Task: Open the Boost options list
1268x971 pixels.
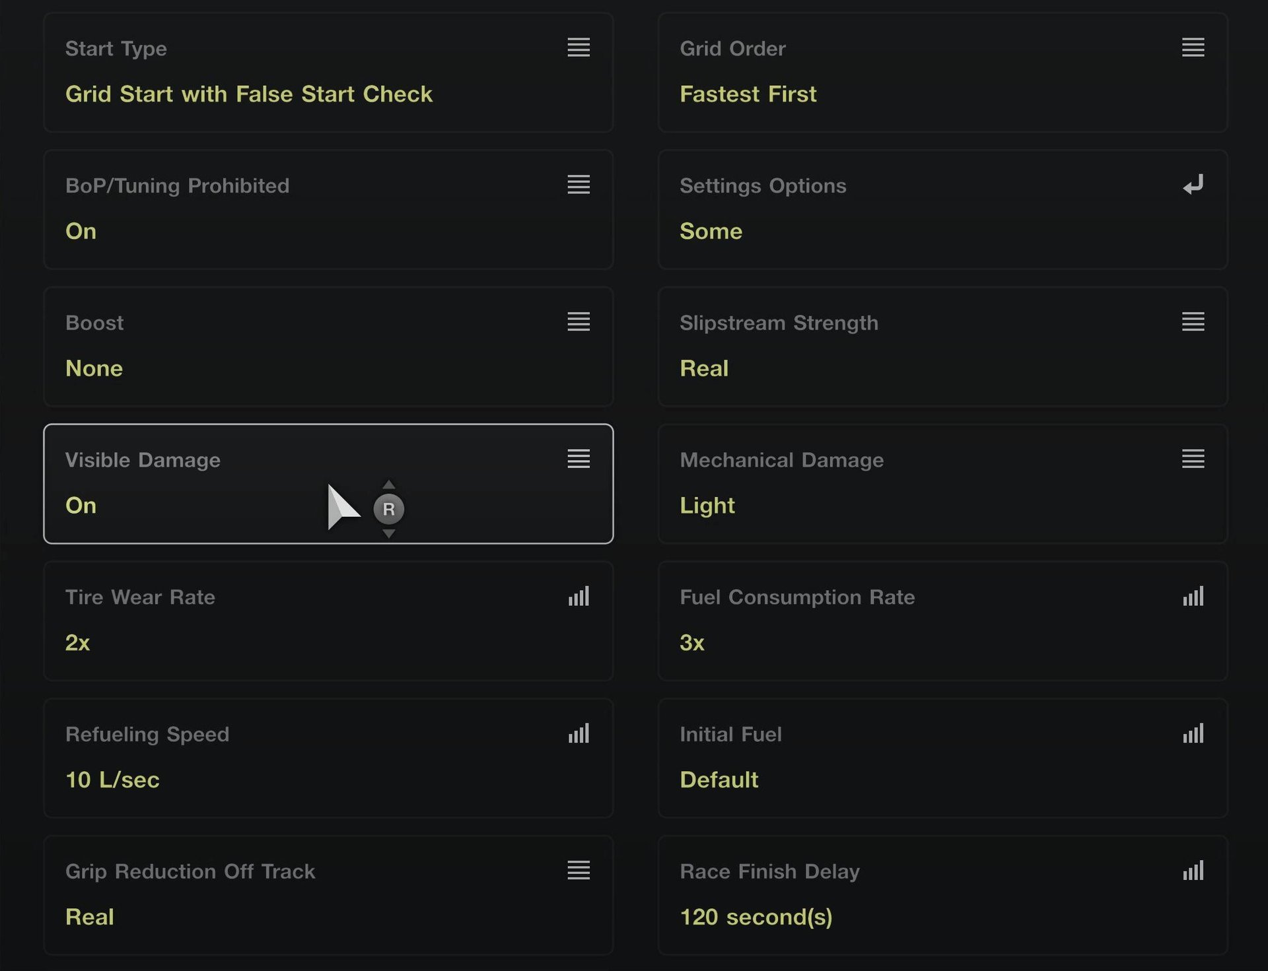Action: (579, 322)
